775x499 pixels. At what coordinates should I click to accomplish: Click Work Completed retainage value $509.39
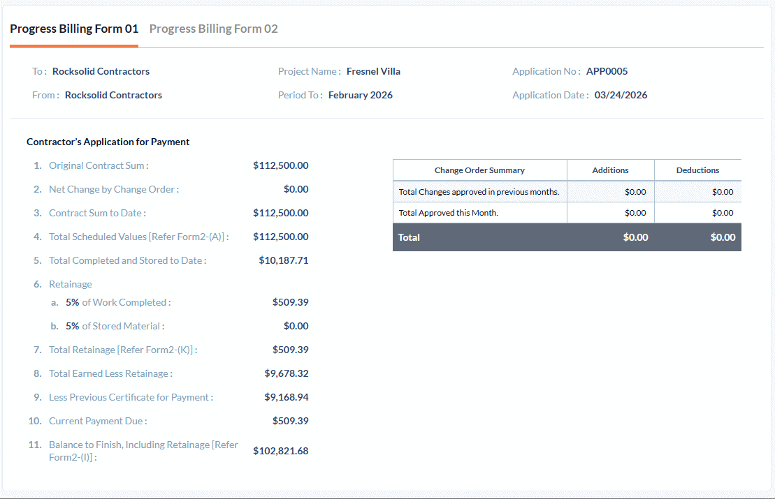point(291,302)
